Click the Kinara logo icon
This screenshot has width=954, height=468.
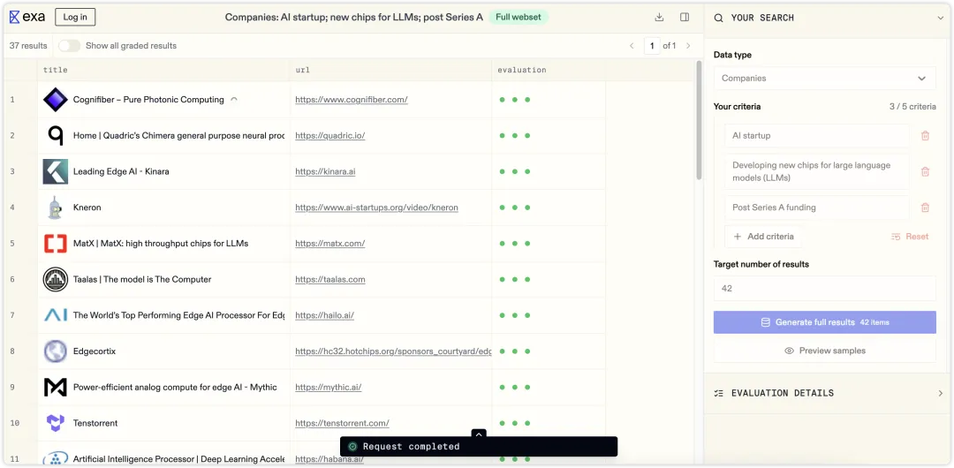click(x=56, y=171)
